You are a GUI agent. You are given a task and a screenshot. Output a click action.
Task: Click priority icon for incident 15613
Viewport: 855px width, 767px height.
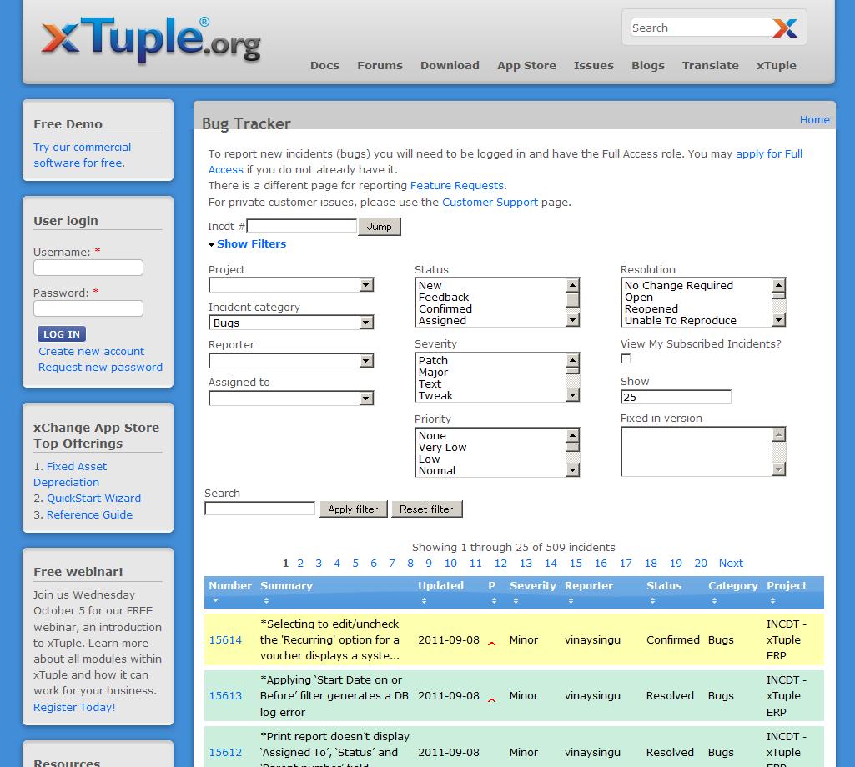click(491, 700)
